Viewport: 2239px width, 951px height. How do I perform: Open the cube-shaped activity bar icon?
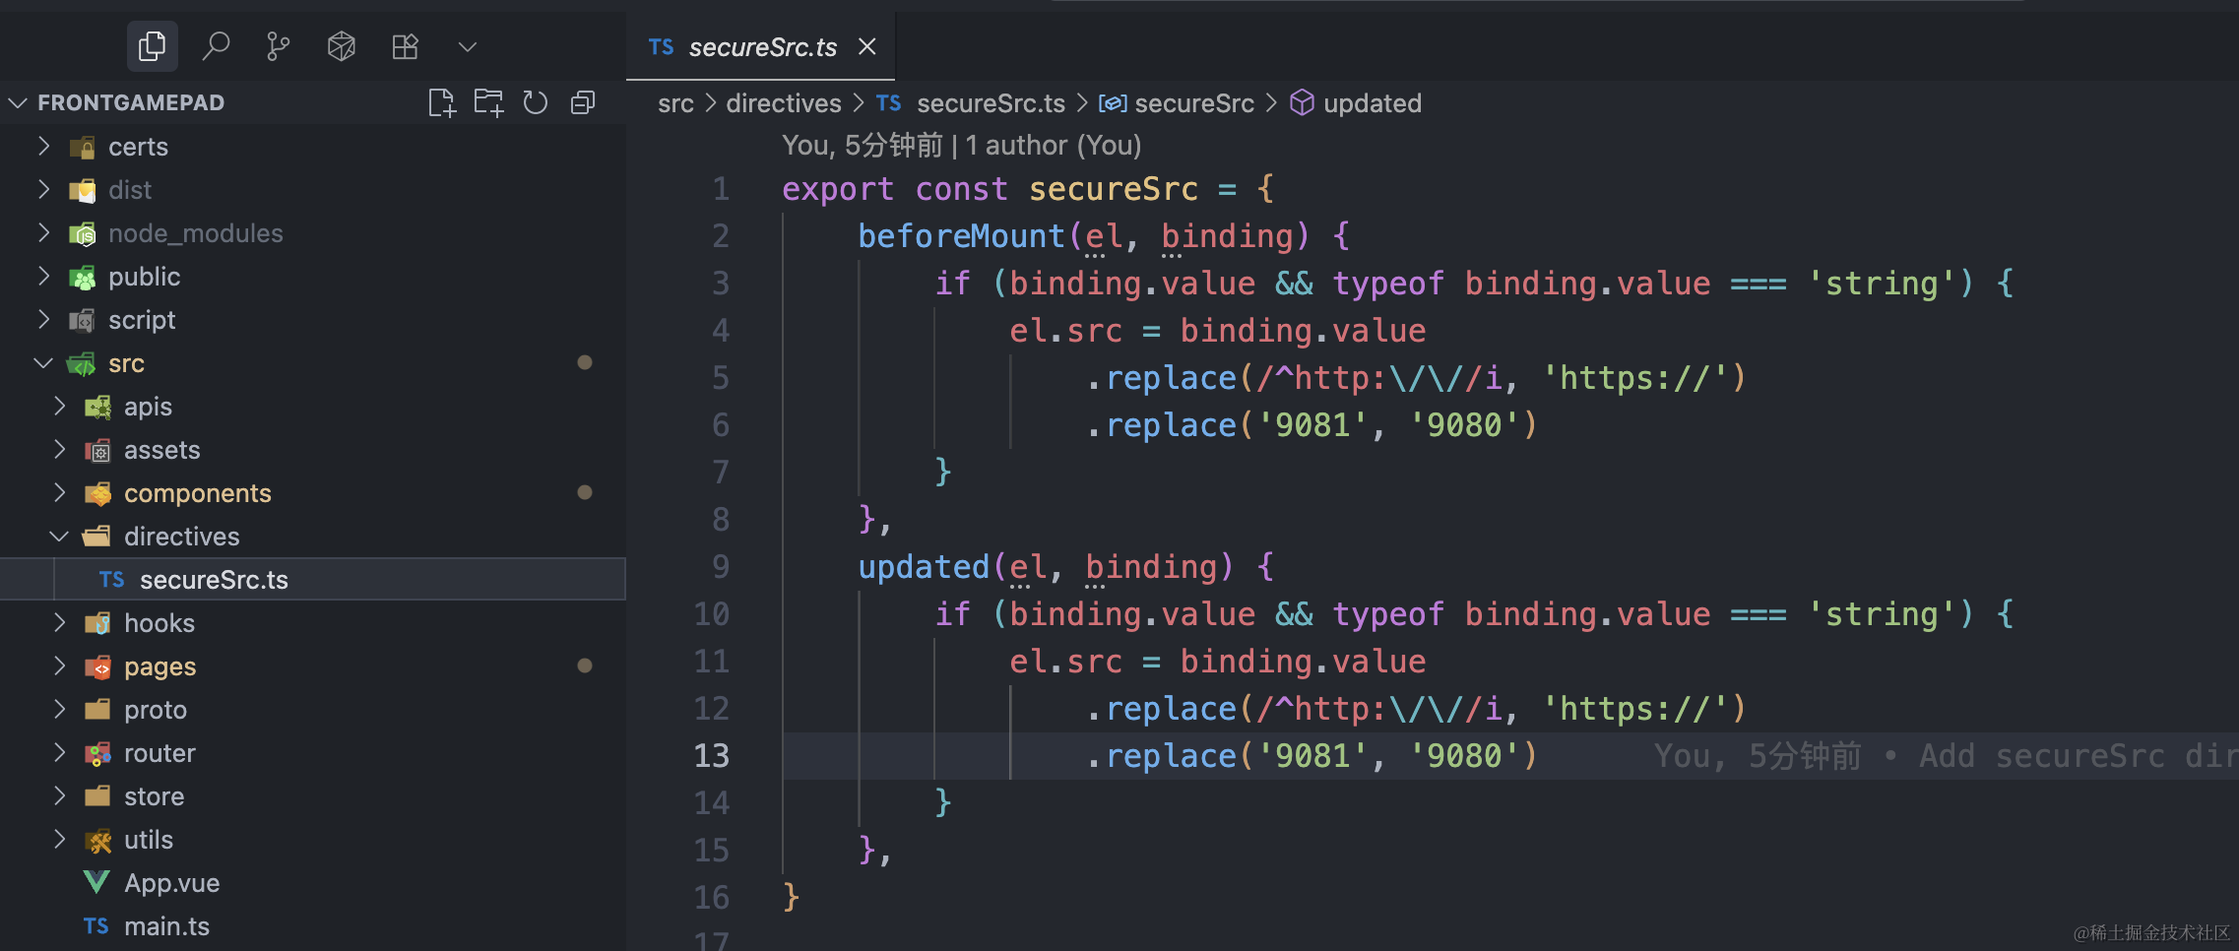[342, 46]
